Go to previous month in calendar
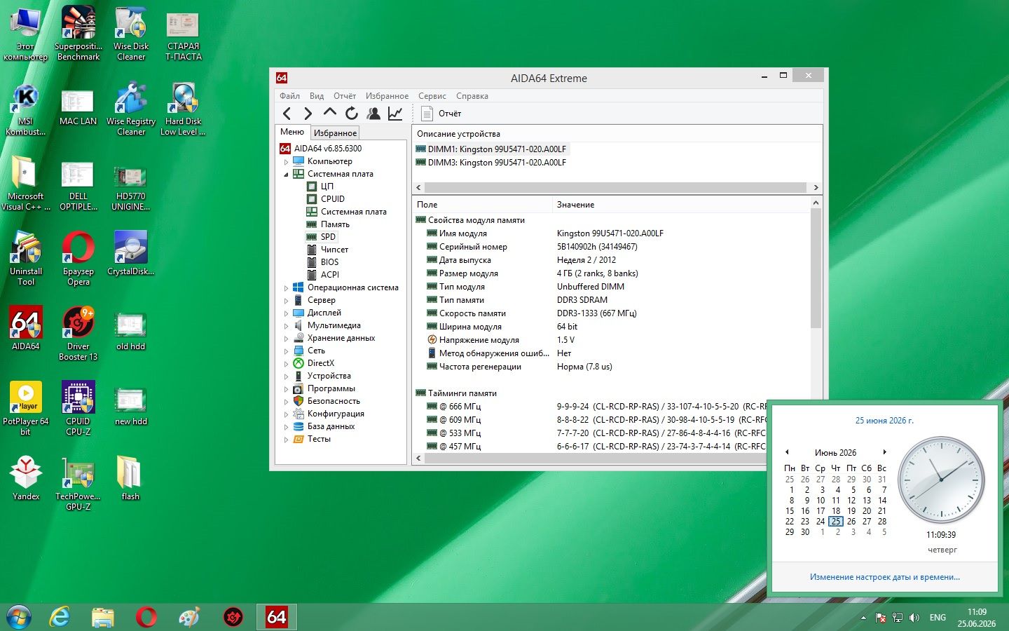 pos(787,452)
